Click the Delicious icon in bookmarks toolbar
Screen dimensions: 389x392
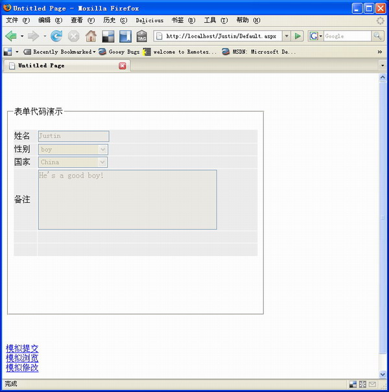(x=8, y=52)
